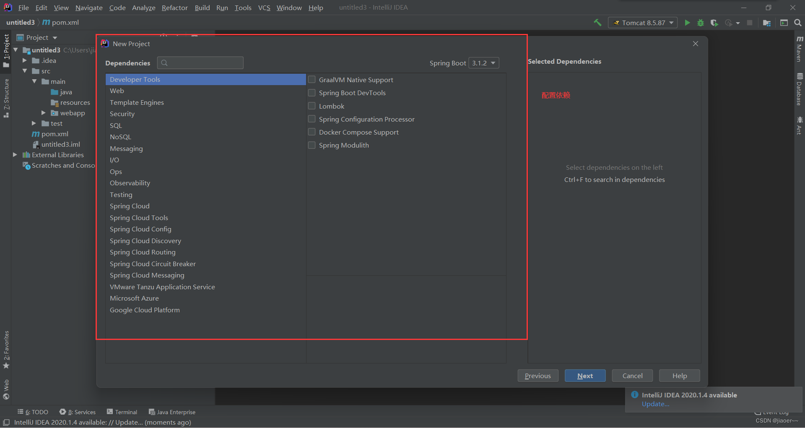This screenshot has height=428, width=805.
Task: Click the Help button
Action: (x=679, y=376)
